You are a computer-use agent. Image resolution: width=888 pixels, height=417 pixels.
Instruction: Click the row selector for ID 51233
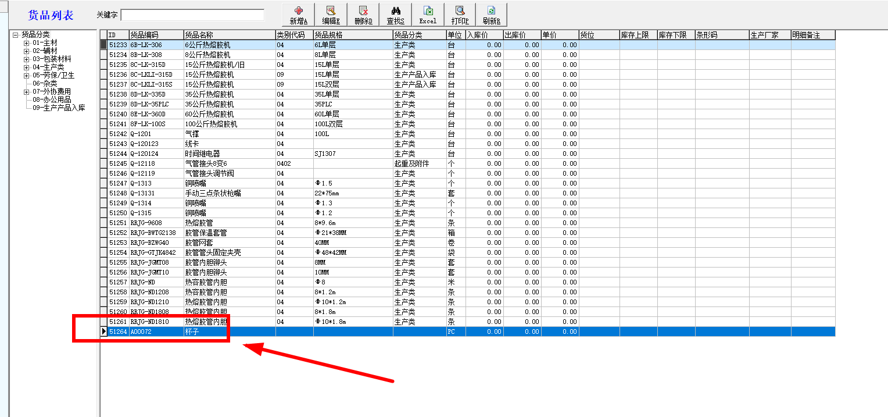point(104,45)
